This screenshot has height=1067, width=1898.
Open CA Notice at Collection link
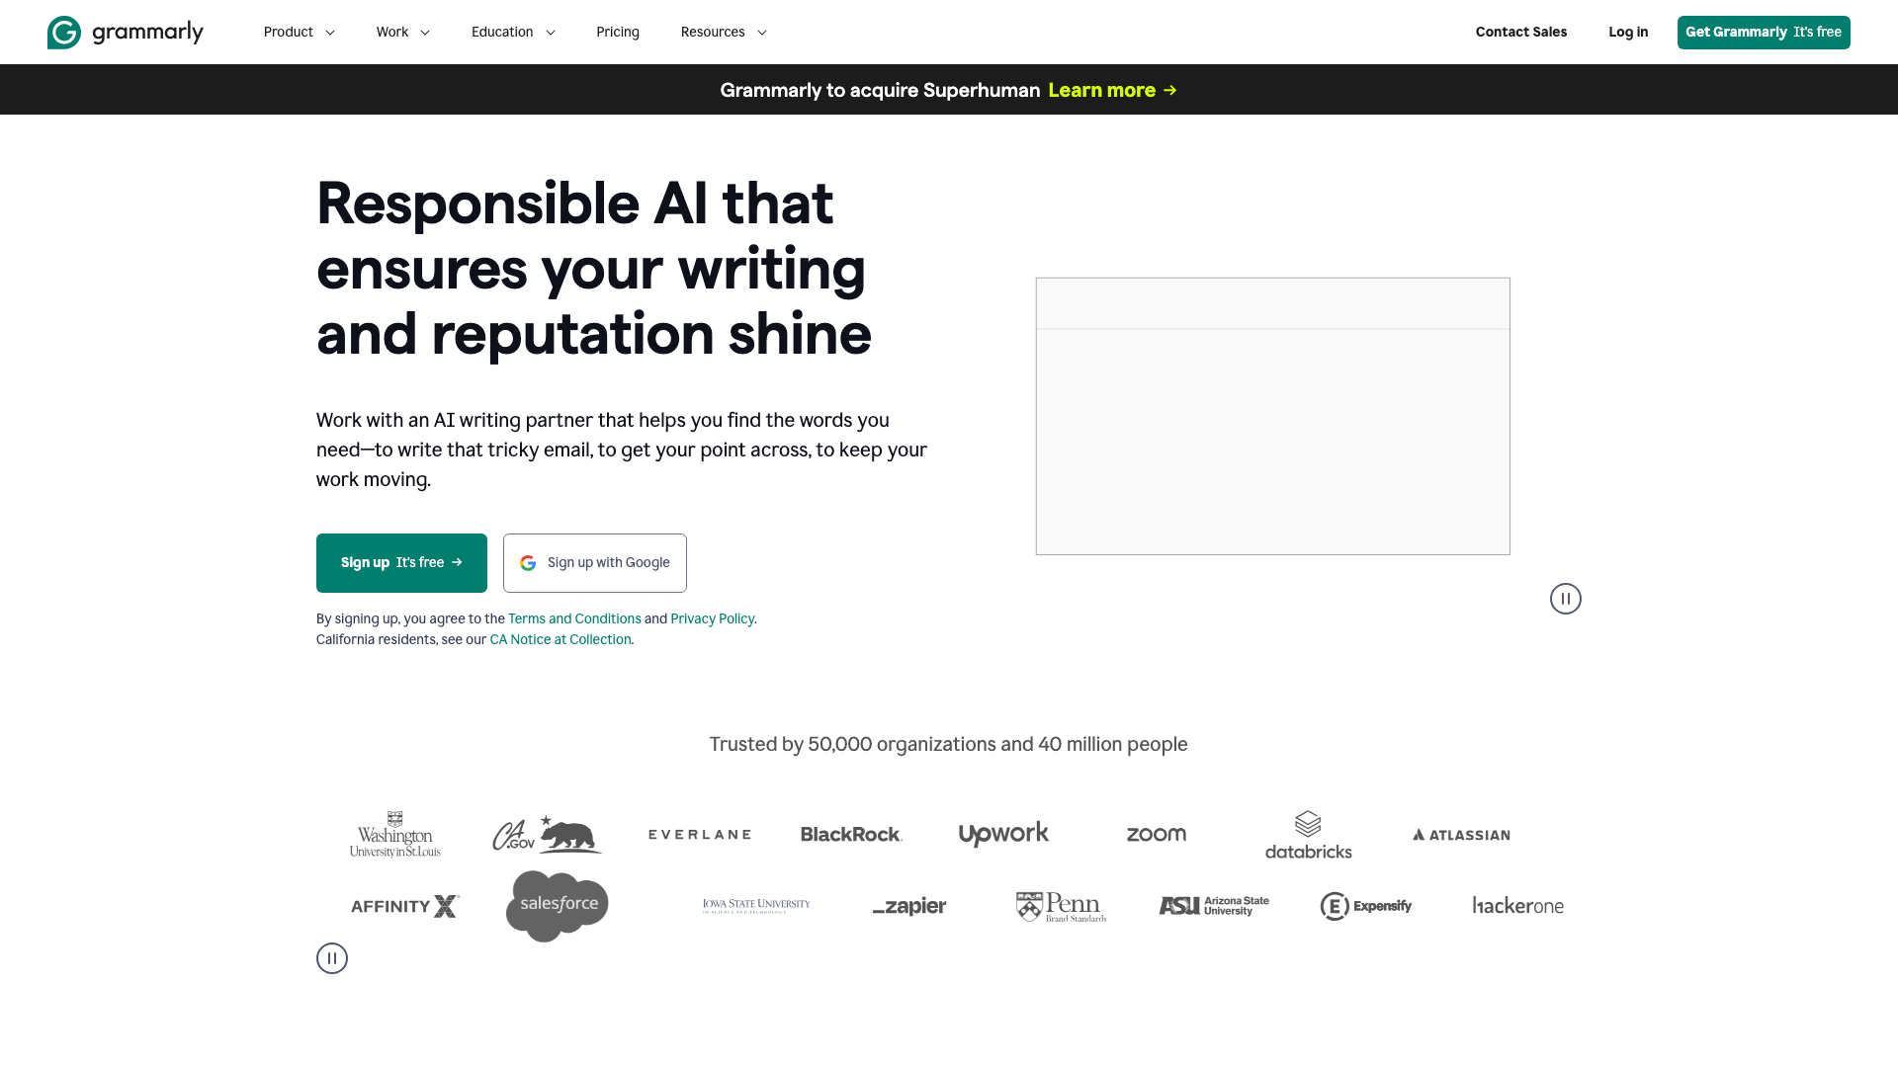pos(561,639)
